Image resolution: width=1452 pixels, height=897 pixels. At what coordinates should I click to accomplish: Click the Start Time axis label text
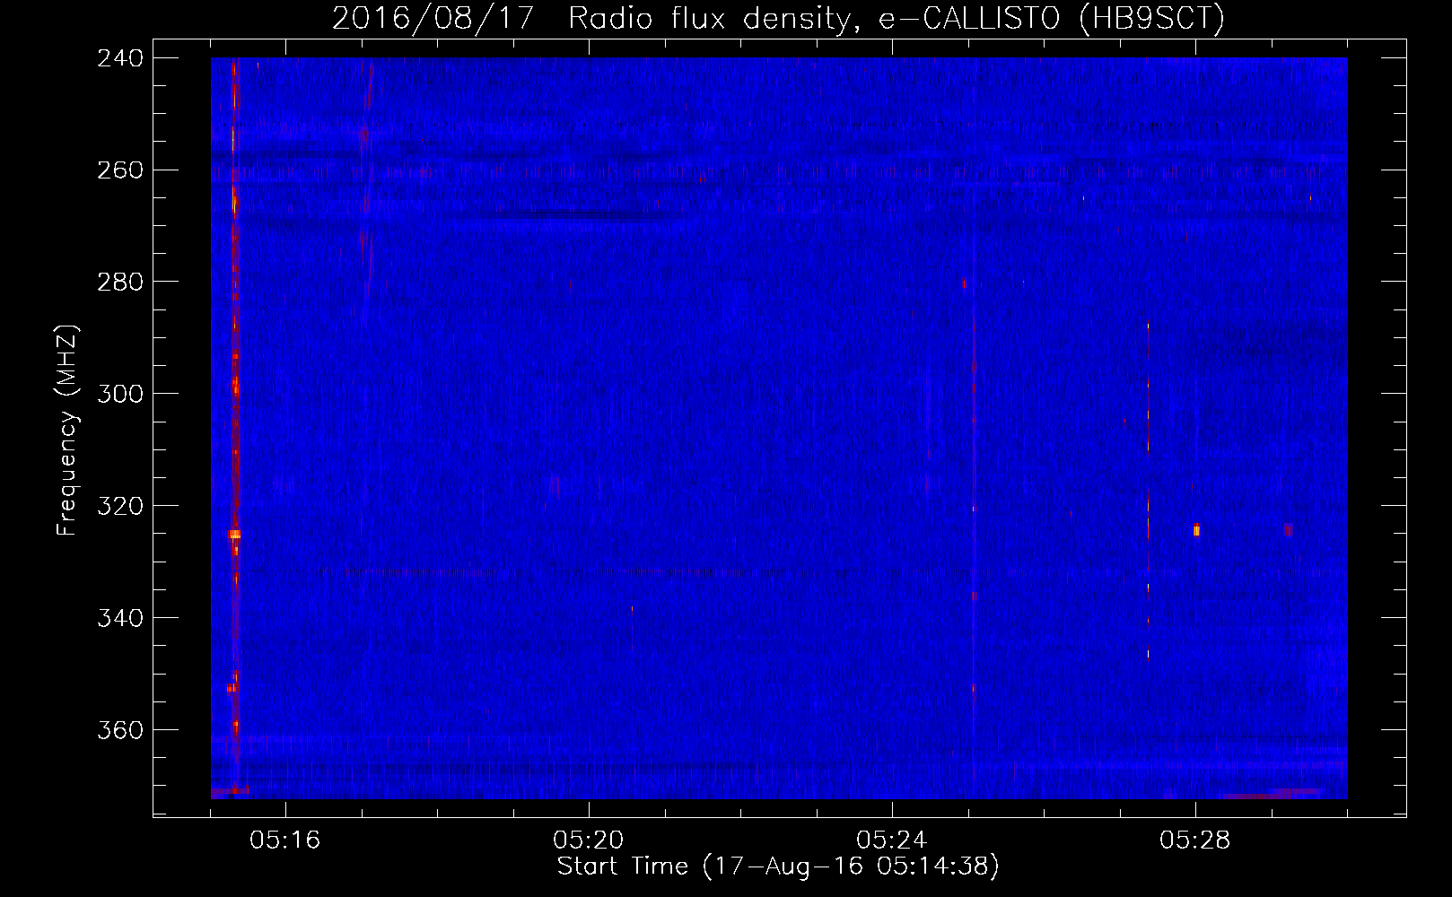pyautogui.click(x=778, y=867)
